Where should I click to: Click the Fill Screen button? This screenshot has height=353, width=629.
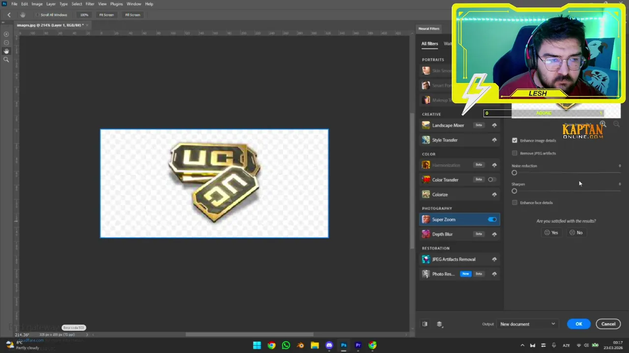[132, 15]
